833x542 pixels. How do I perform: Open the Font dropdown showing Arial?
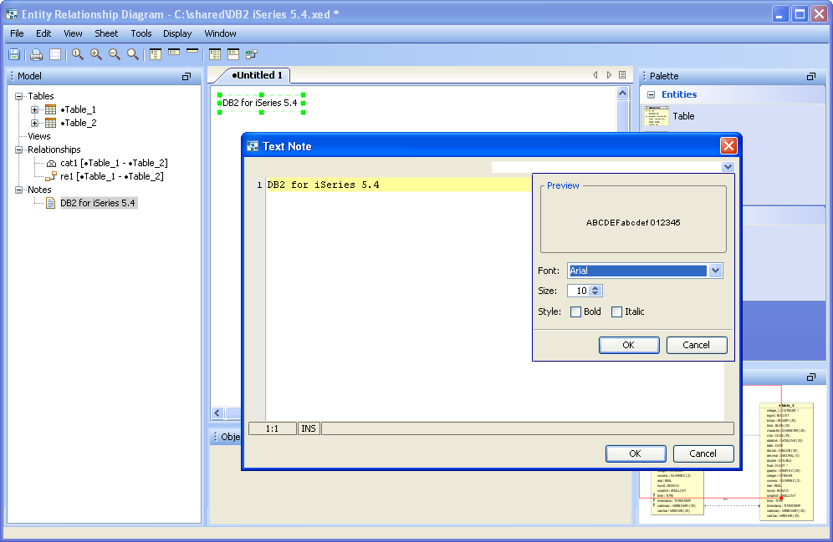pos(715,271)
